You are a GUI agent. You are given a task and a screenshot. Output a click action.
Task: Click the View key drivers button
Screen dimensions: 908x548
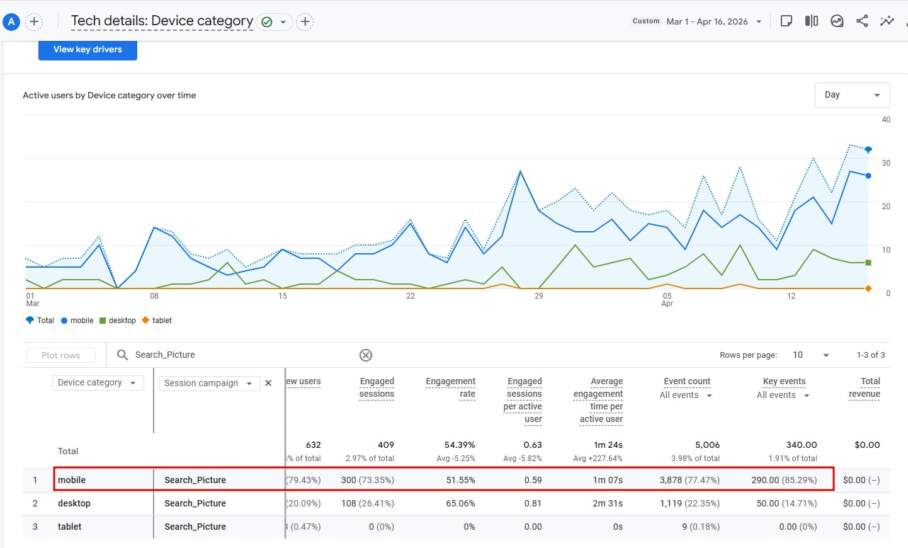(88, 50)
